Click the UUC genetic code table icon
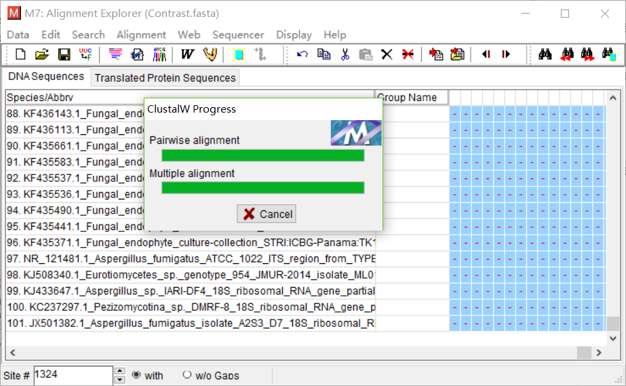Image resolution: width=626 pixels, height=386 pixels. click(x=85, y=54)
